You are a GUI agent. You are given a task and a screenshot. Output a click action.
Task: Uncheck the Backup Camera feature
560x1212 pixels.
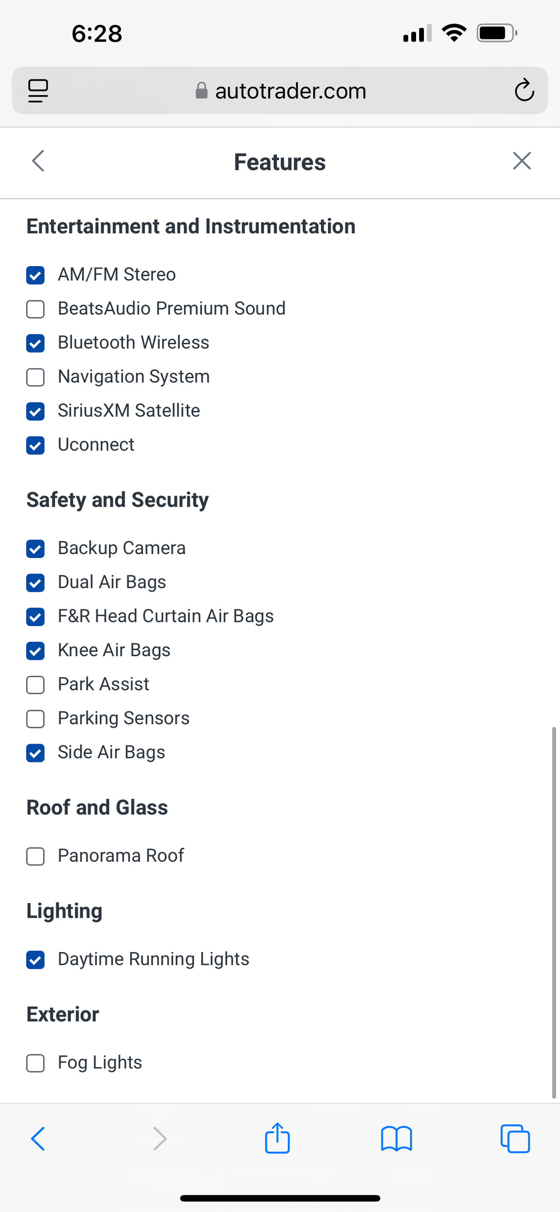click(x=35, y=548)
